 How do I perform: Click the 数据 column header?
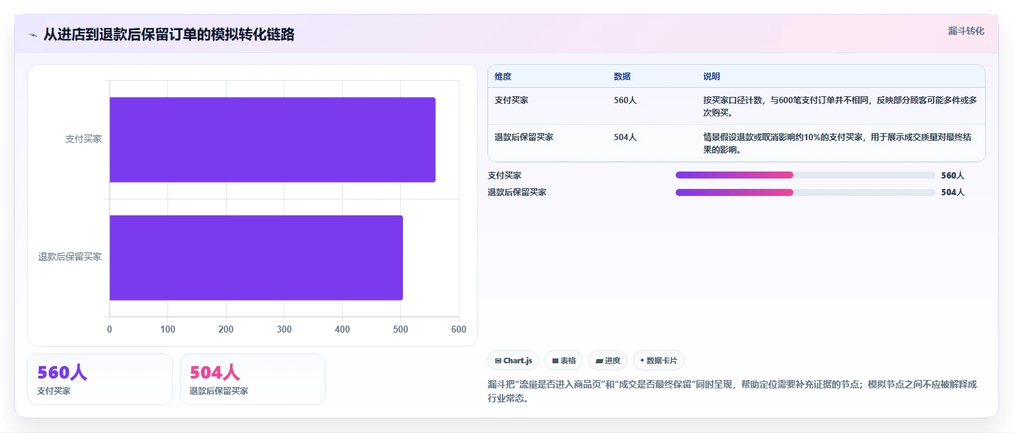(622, 77)
